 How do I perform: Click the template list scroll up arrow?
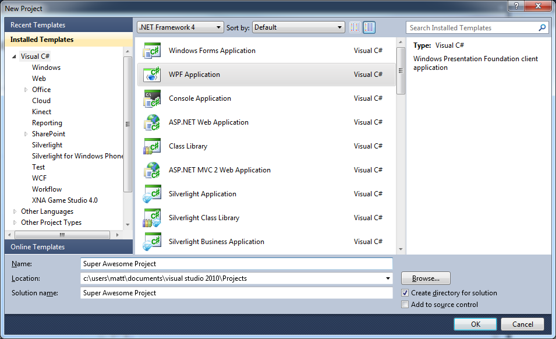401,42
